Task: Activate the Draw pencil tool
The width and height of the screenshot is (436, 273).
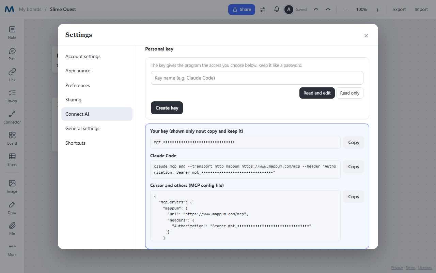Action: (x=12, y=208)
